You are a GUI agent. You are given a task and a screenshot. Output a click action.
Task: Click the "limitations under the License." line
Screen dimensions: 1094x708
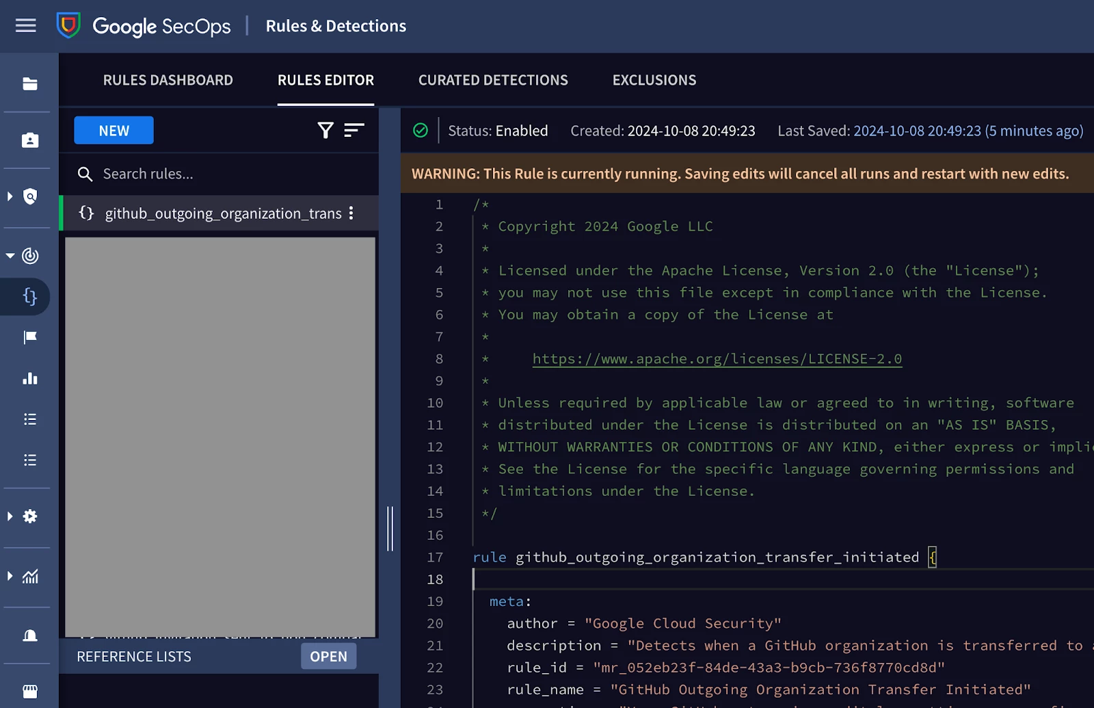coord(626,491)
